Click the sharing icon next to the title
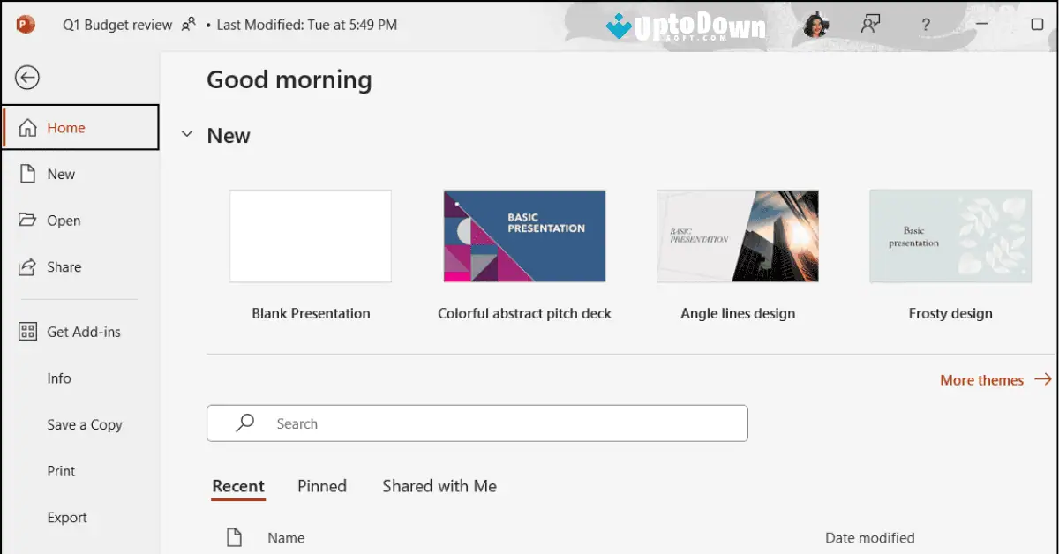1059x554 pixels. 188,24
